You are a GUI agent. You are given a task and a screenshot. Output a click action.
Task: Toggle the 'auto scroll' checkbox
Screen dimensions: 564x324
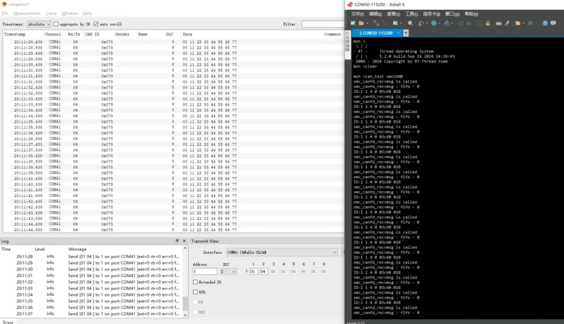(96, 24)
